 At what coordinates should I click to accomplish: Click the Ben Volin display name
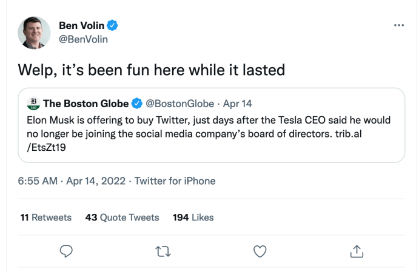[x=81, y=25]
